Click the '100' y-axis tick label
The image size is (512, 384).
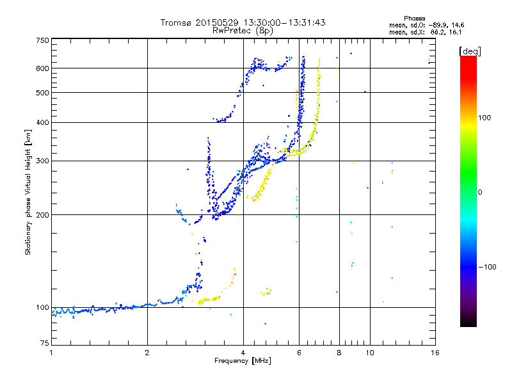42,308
